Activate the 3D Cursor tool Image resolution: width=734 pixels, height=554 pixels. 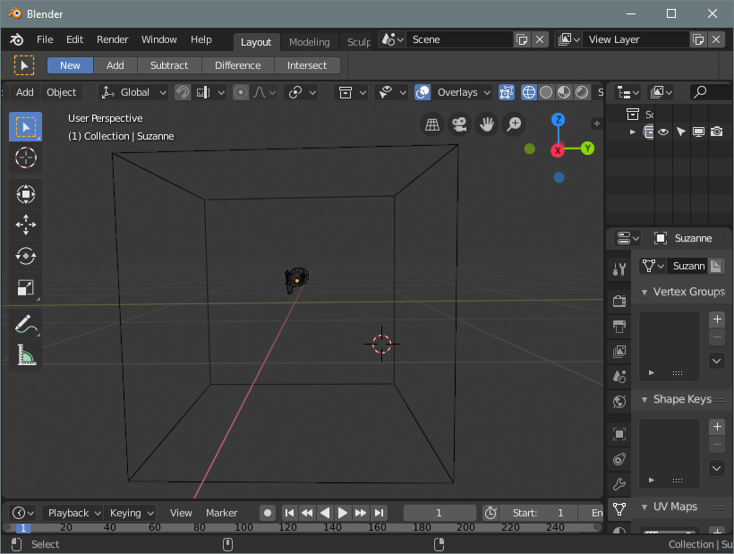click(25, 158)
